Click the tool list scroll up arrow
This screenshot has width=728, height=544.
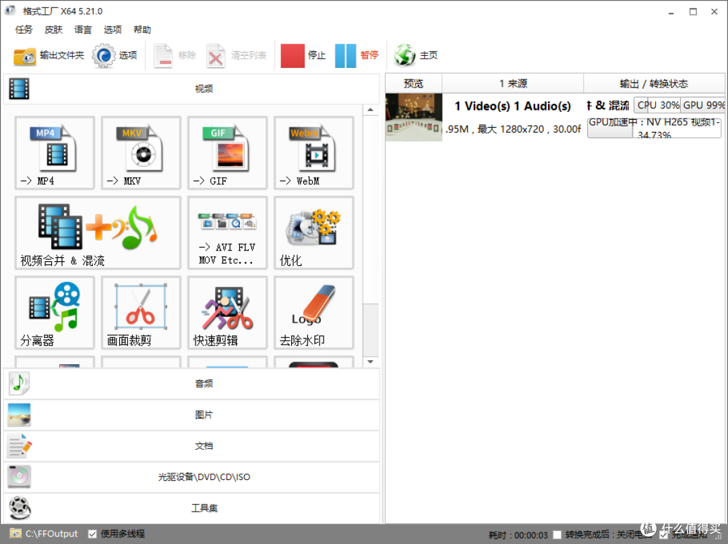(x=371, y=110)
